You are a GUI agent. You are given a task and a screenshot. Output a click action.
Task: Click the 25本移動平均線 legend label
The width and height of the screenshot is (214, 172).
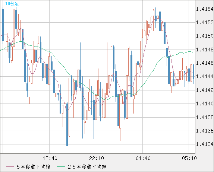tap(87, 167)
